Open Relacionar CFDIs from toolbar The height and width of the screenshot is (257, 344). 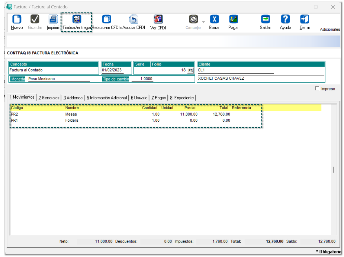pyautogui.click(x=106, y=19)
